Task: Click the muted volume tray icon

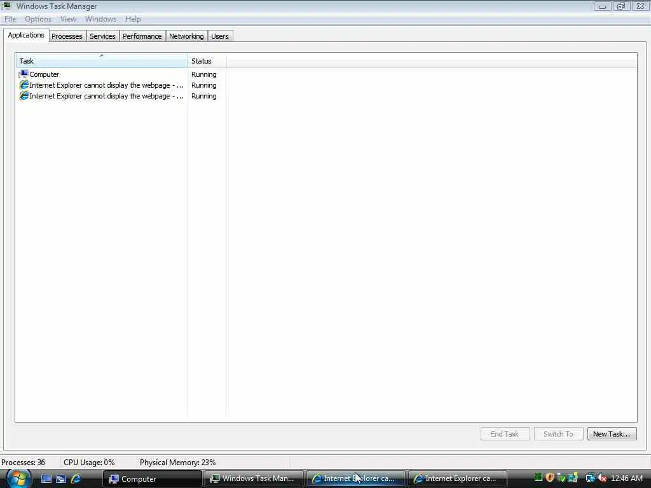Action: pyautogui.click(x=602, y=478)
